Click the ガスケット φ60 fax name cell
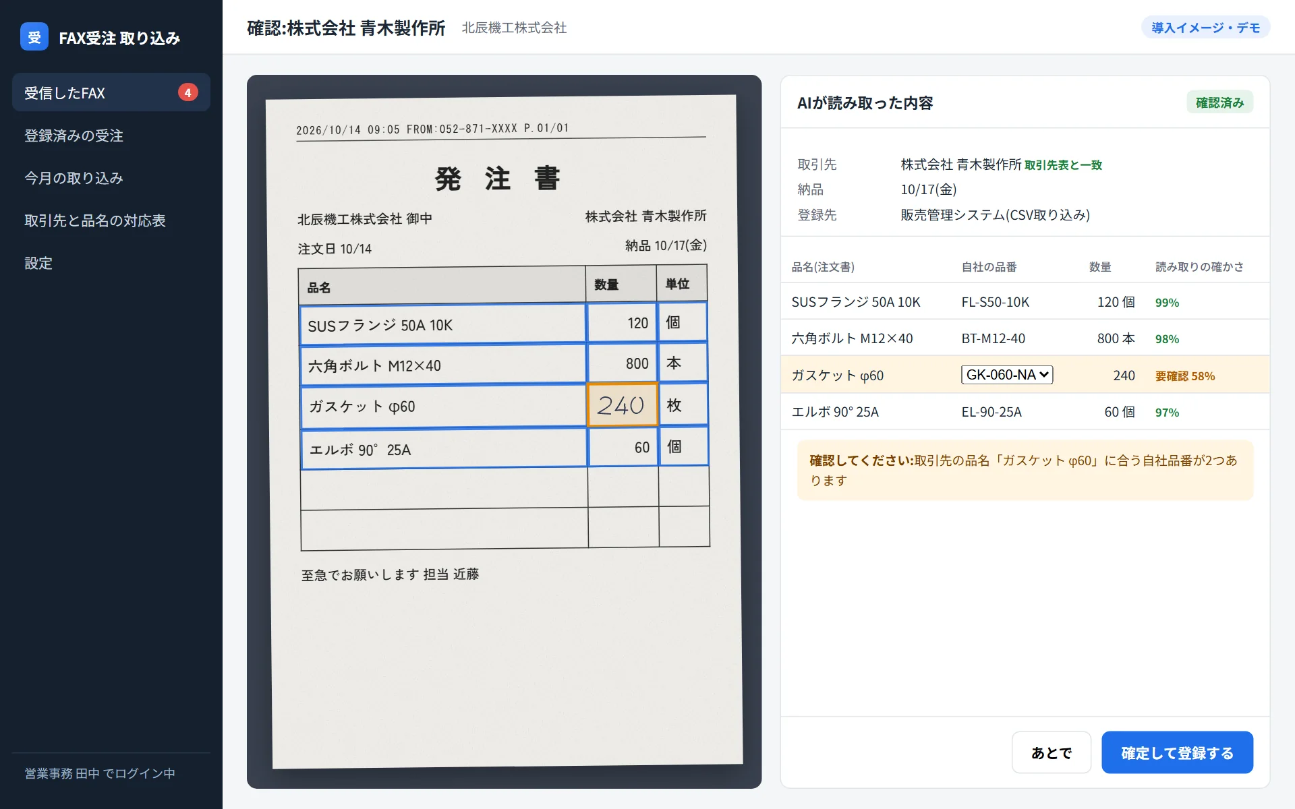 [443, 406]
